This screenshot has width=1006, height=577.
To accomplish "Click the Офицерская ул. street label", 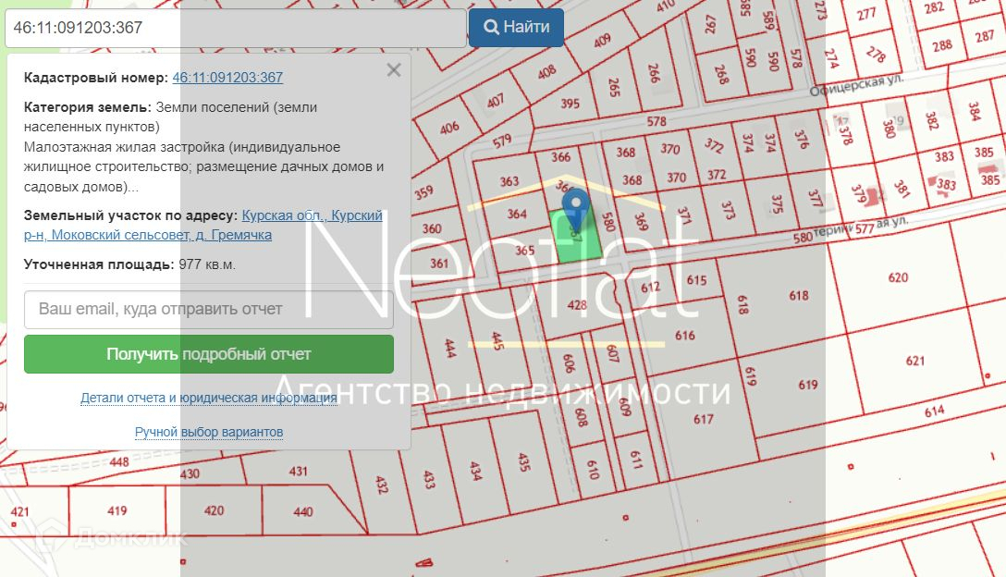I will point(856,85).
